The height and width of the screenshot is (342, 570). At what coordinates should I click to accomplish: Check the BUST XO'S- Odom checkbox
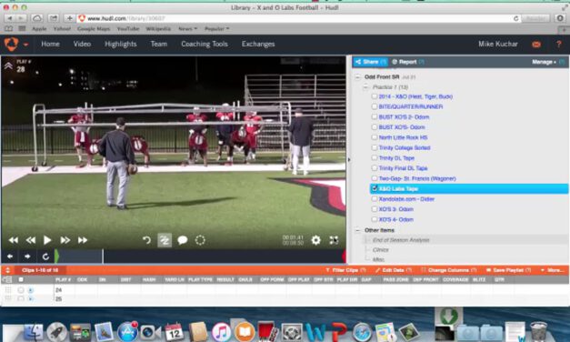pos(374,127)
